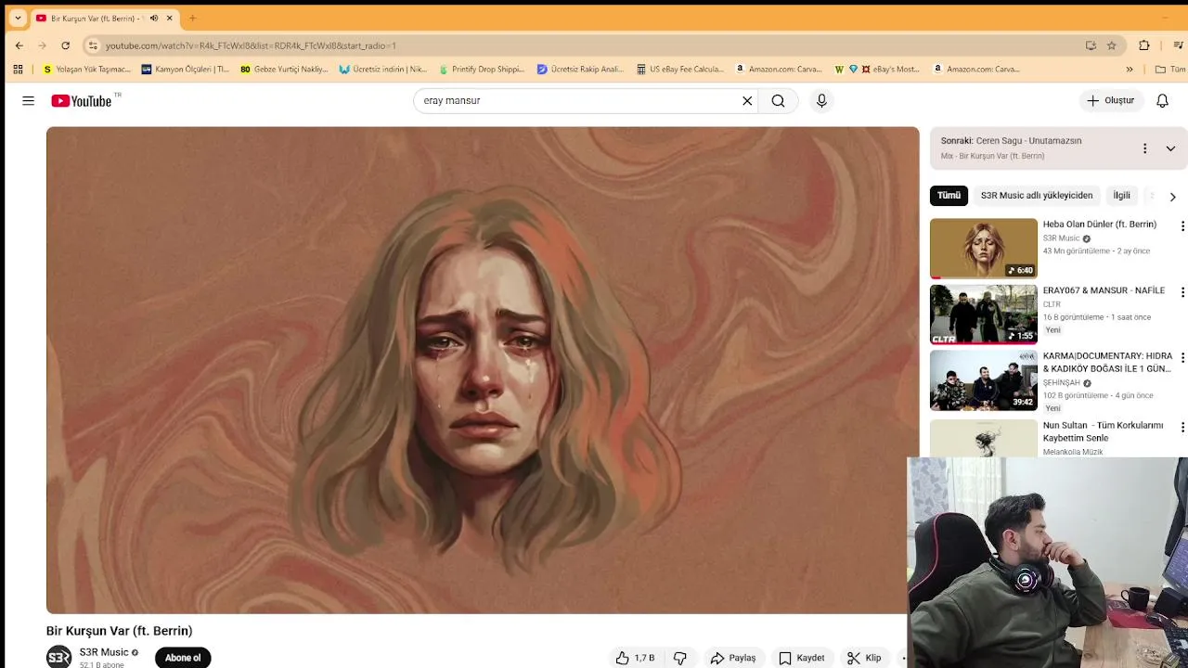The height and width of the screenshot is (668, 1188).
Task: Open options for Nun Sultan video
Action: [x=1182, y=428]
